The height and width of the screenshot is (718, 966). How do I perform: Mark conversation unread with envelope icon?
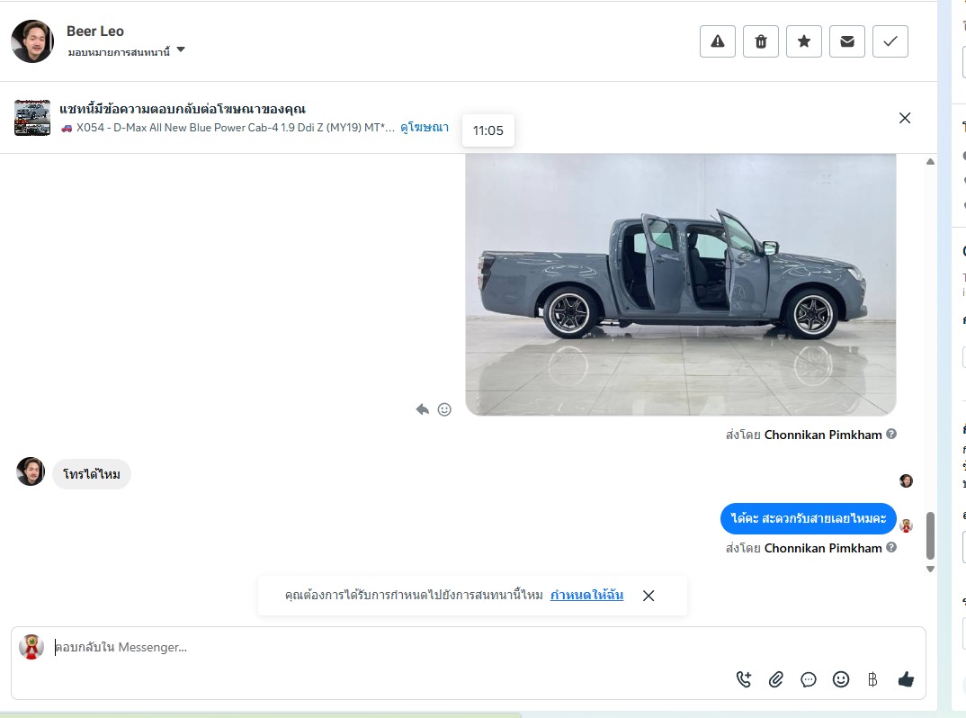click(x=847, y=41)
